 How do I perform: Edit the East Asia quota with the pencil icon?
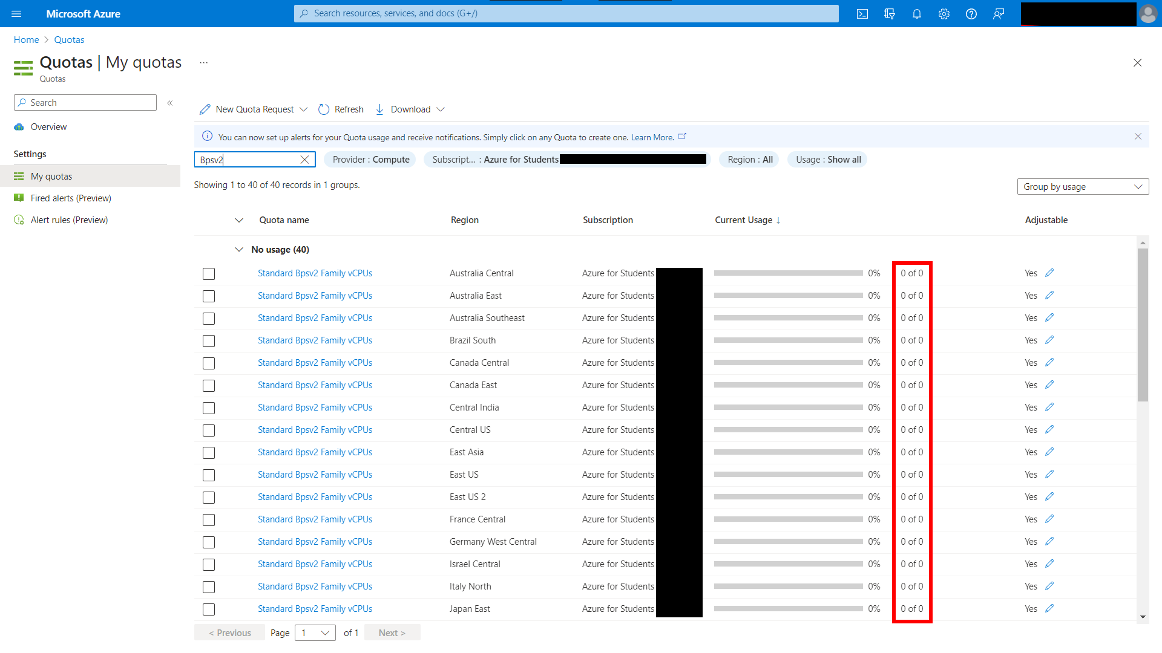pos(1049,452)
